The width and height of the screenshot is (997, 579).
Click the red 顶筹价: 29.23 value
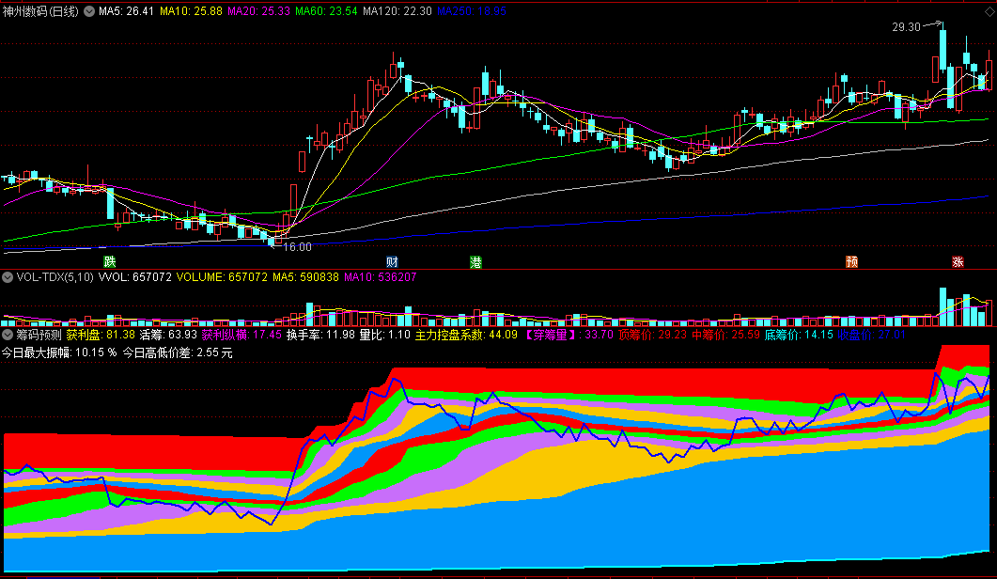[652, 335]
